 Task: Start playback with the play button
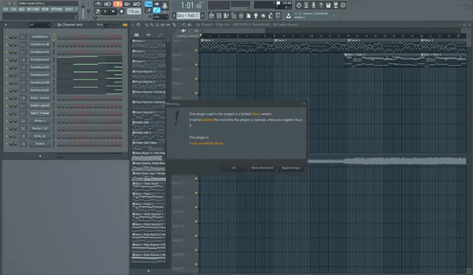pyautogui.click(x=105, y=12)
